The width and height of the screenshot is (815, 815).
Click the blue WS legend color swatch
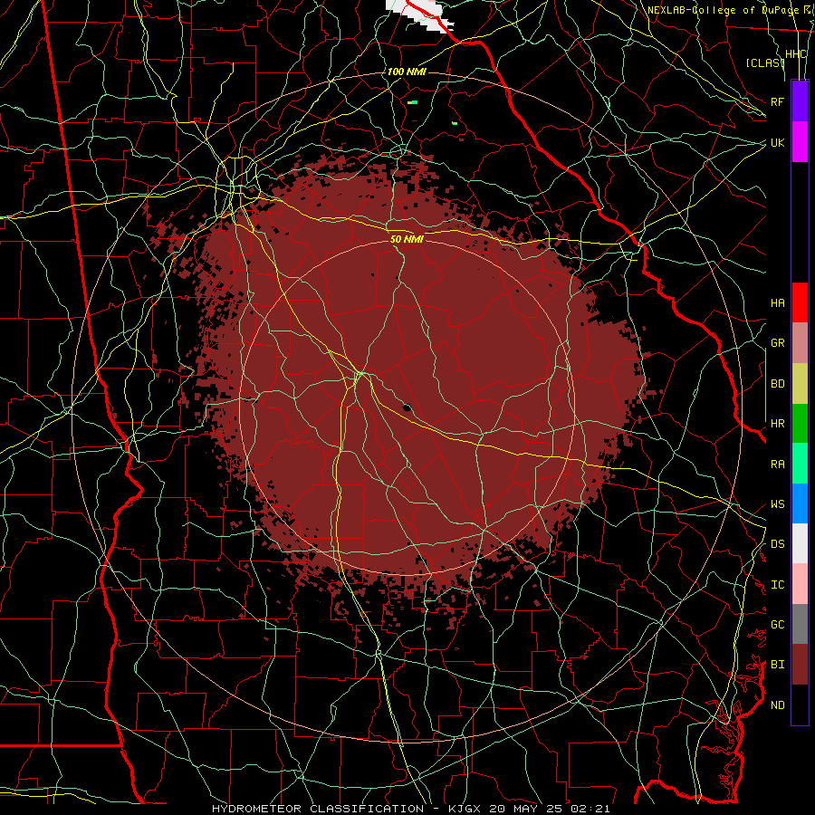click(x=800, y=503)
